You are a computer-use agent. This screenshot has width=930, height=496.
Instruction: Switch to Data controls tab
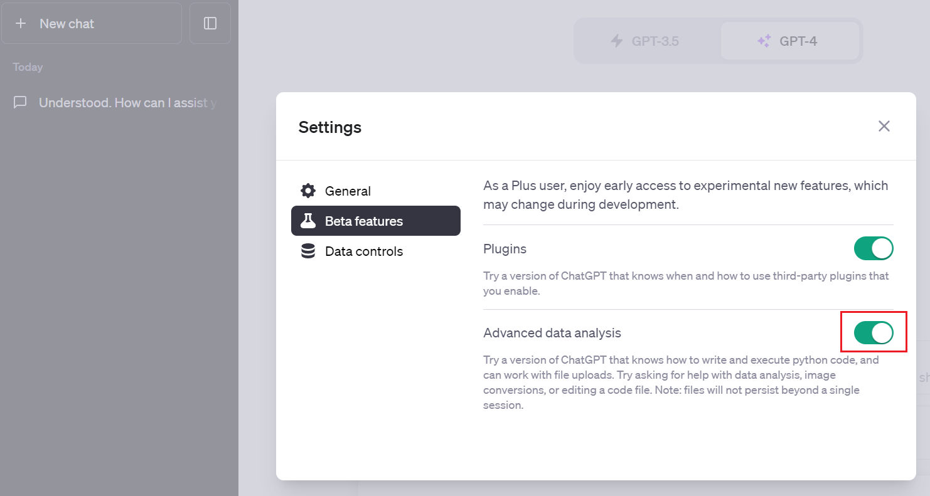364,251
